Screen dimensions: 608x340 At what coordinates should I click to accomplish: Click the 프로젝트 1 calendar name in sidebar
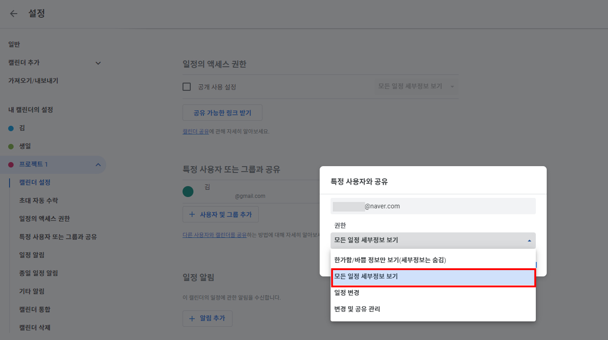(34, 164)
